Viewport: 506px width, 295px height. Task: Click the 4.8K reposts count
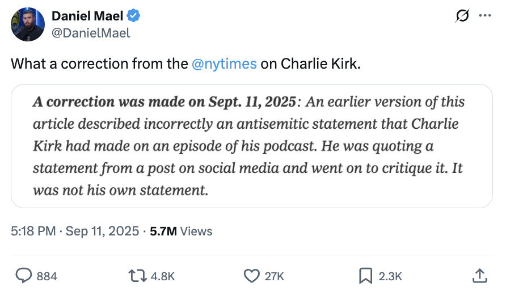tap(162, 276)
